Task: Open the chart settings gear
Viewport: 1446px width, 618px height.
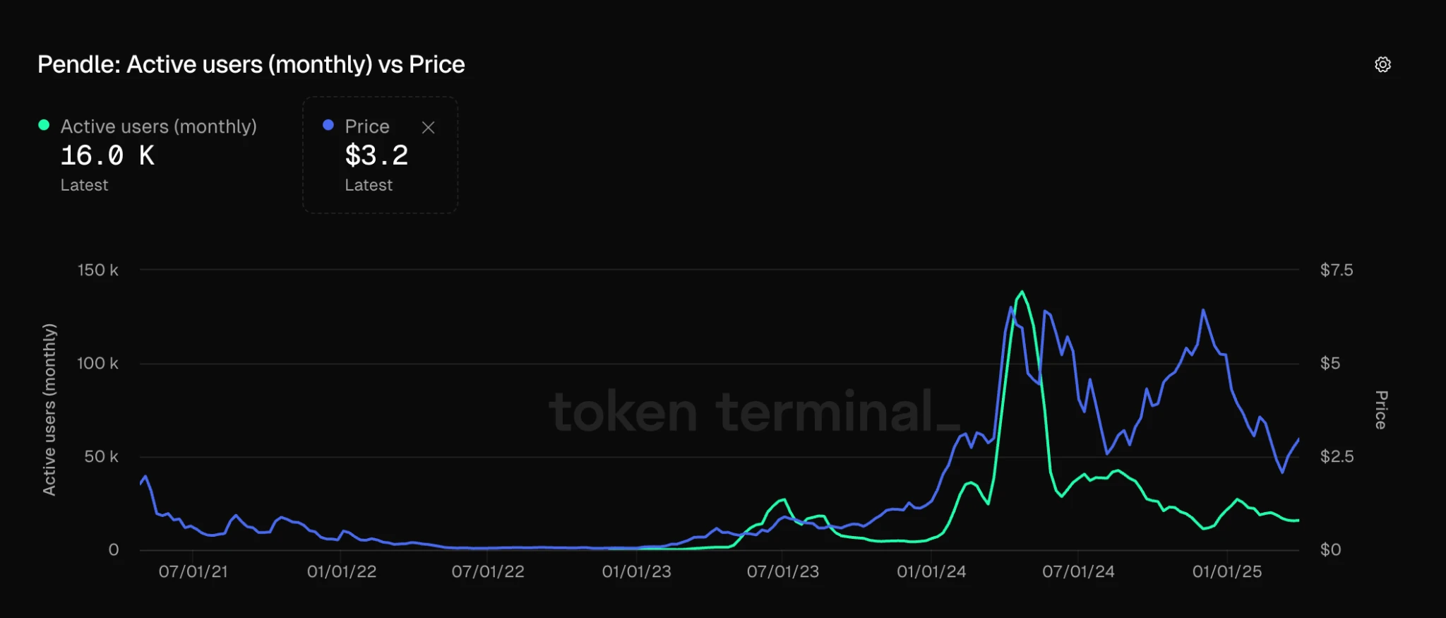Action: point(1382,65)
